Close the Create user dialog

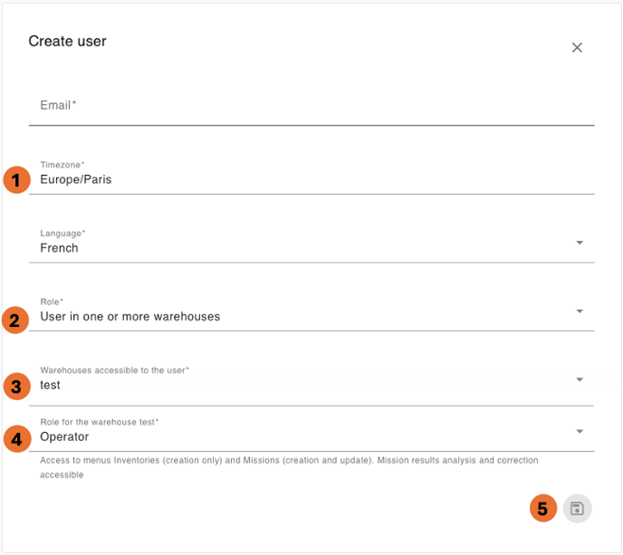click(577, 47)
